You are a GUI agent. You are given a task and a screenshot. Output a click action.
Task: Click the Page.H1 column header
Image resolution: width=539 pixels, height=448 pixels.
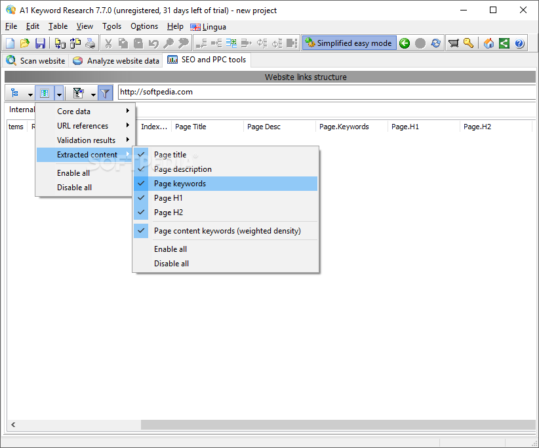coord(424,127)
